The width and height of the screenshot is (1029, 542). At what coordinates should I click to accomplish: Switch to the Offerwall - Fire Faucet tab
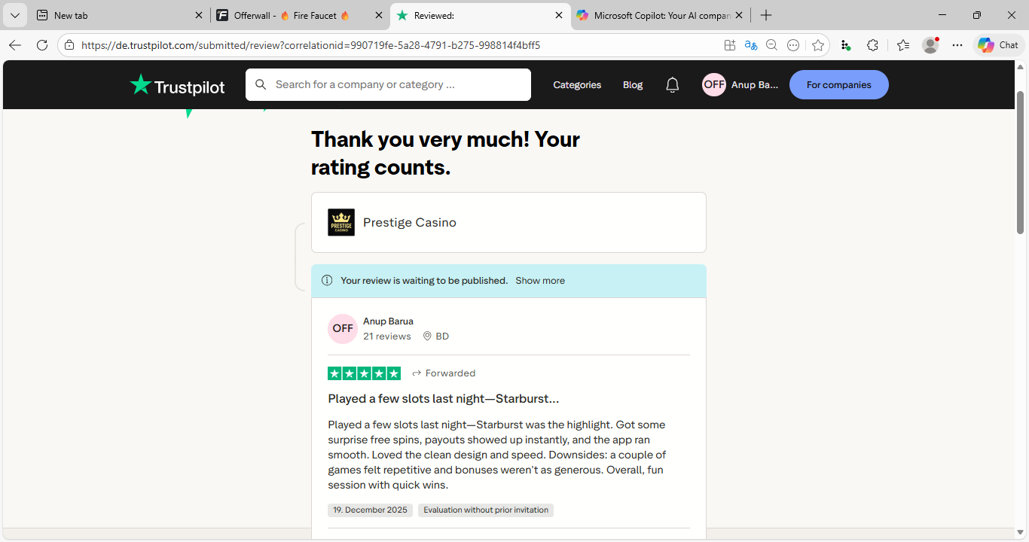pos(299,15)
